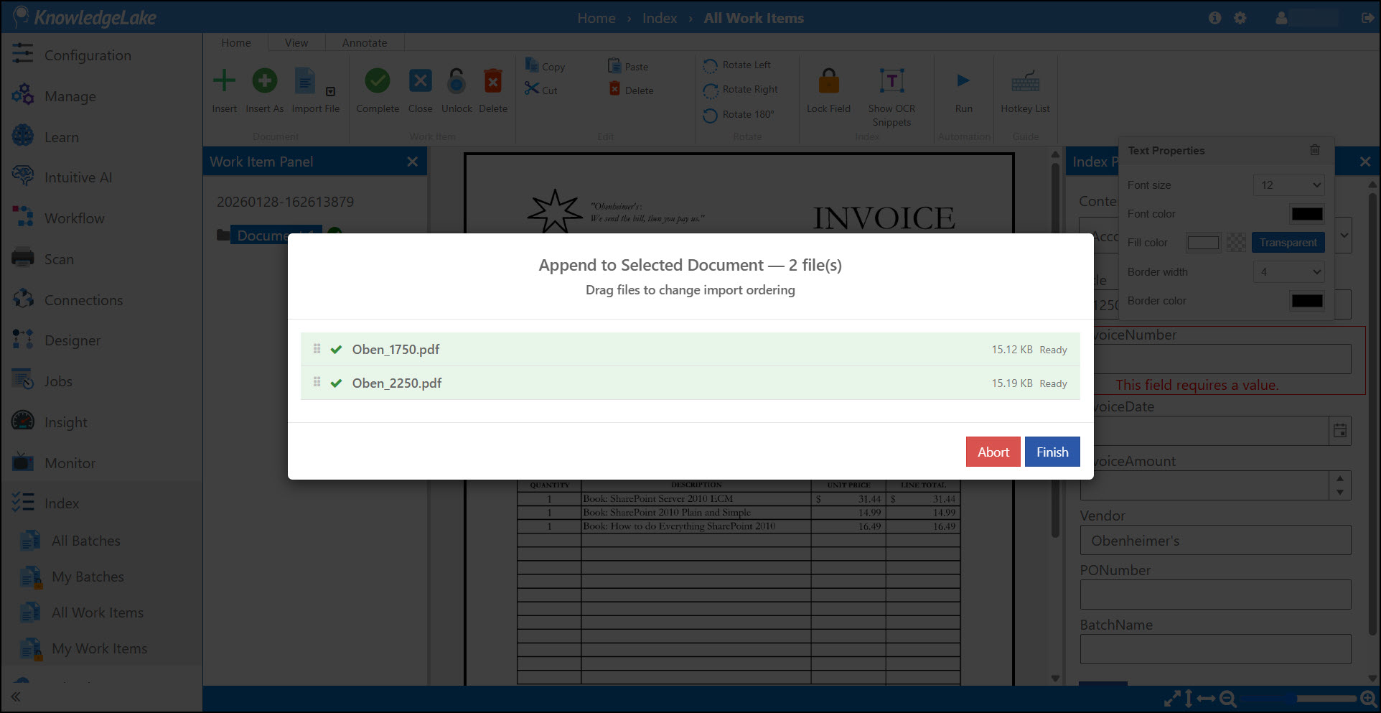Click the Fill color swatch
This screenshot has width=1381, height=713.
point(1203,243)
